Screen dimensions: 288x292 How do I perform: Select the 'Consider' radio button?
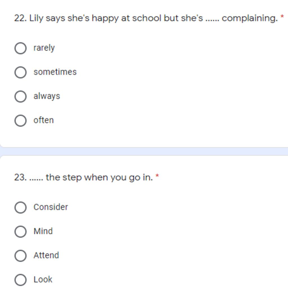point(20,207)
